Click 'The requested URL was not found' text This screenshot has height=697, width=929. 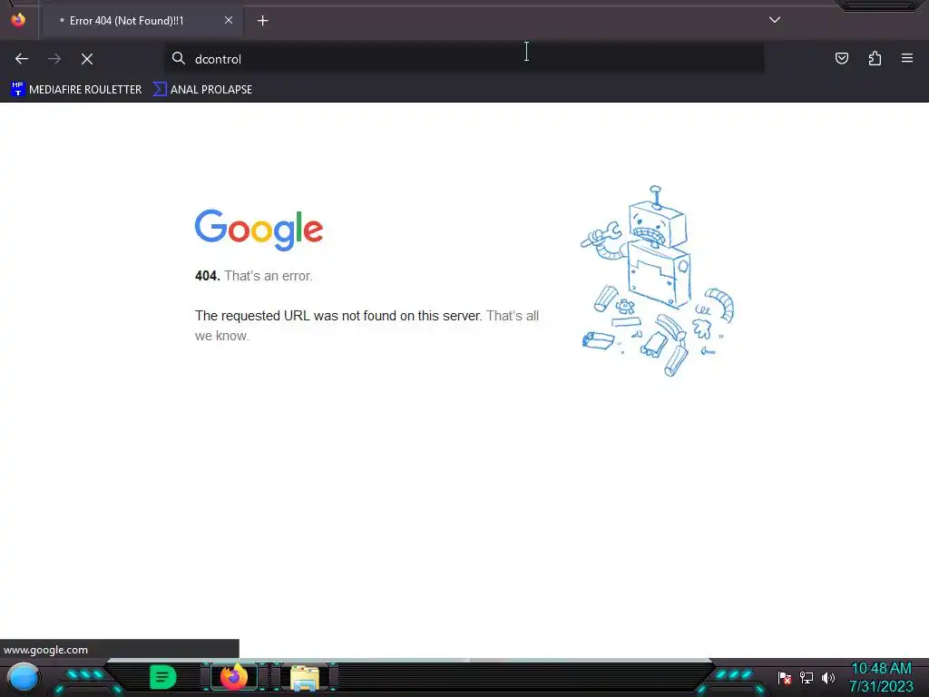pyautogui.click(x=338, y=315)
